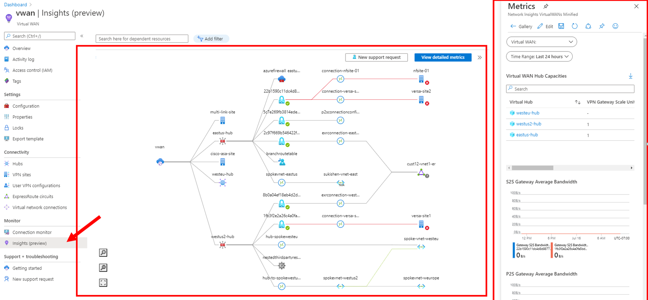Viewport: 648px width, 300px height.
Task: Click the Save icon in Metrics toolbar
Action: (x=561, y=26)
